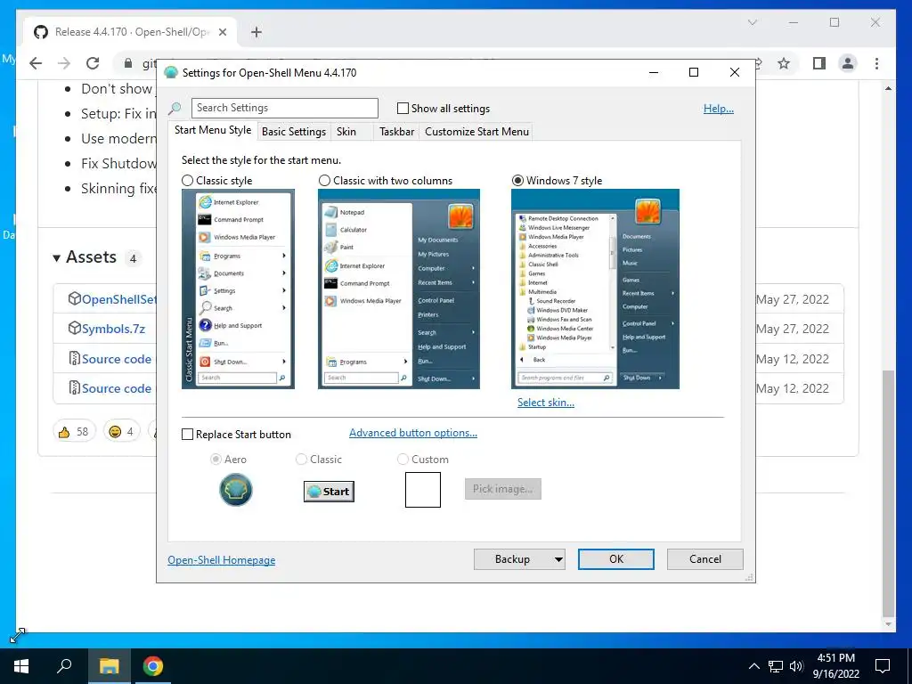The width and height of the screenshot is (912, 684).
Task: Click the volume speaker tray icon
Action: 796,666
